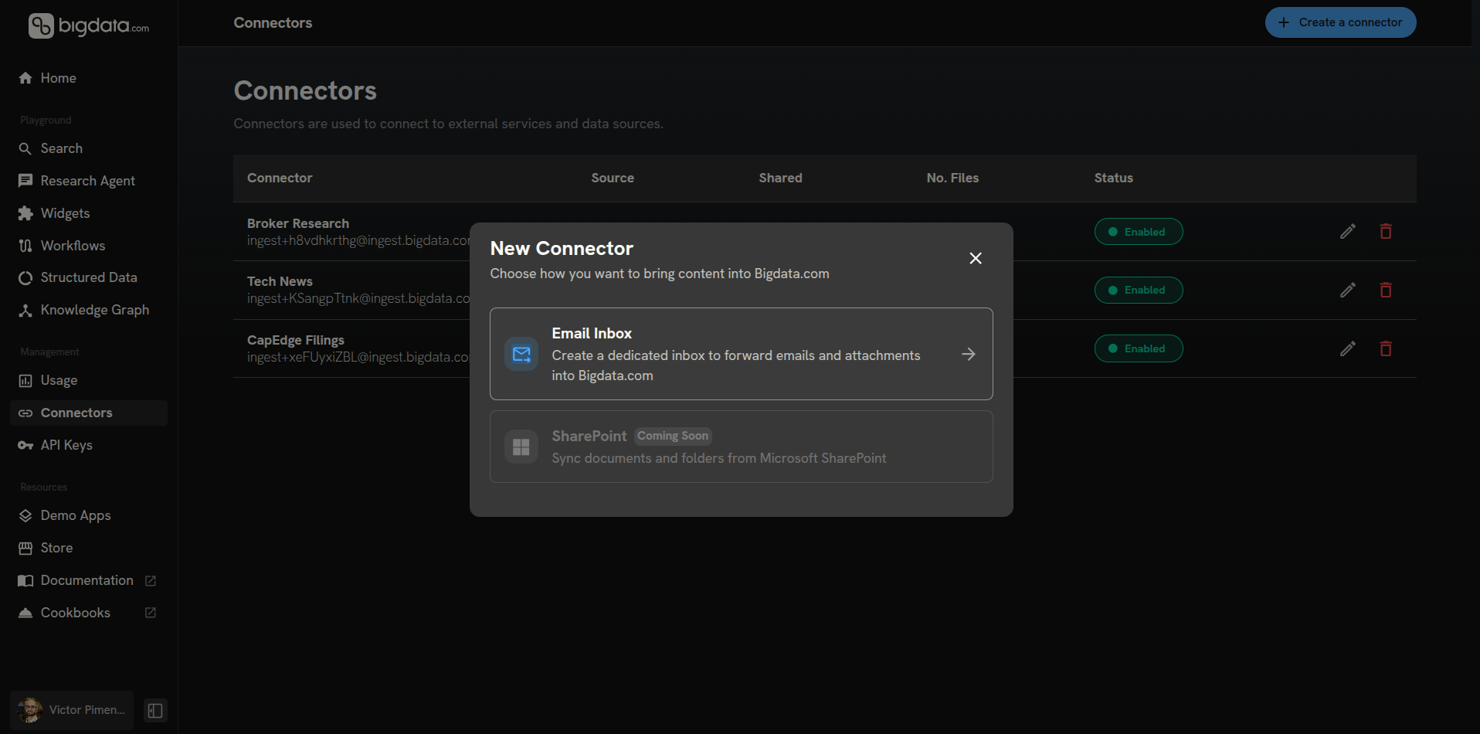1480x734 pixels.
Task: Click the Knowledge Graph node icon
Action: (25, 311)
